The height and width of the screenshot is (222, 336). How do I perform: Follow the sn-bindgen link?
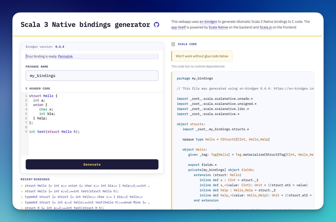[208, 22]
